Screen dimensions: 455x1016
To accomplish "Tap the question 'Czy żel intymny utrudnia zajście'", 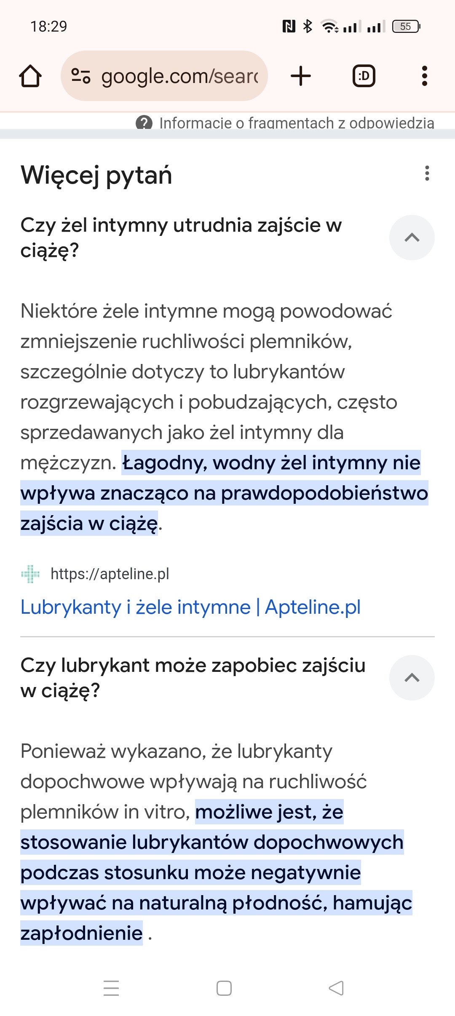I will click(x=181, y=238).
